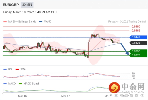
Task: Click the blue 0.8441 pivot price tag
Action: 138,37
